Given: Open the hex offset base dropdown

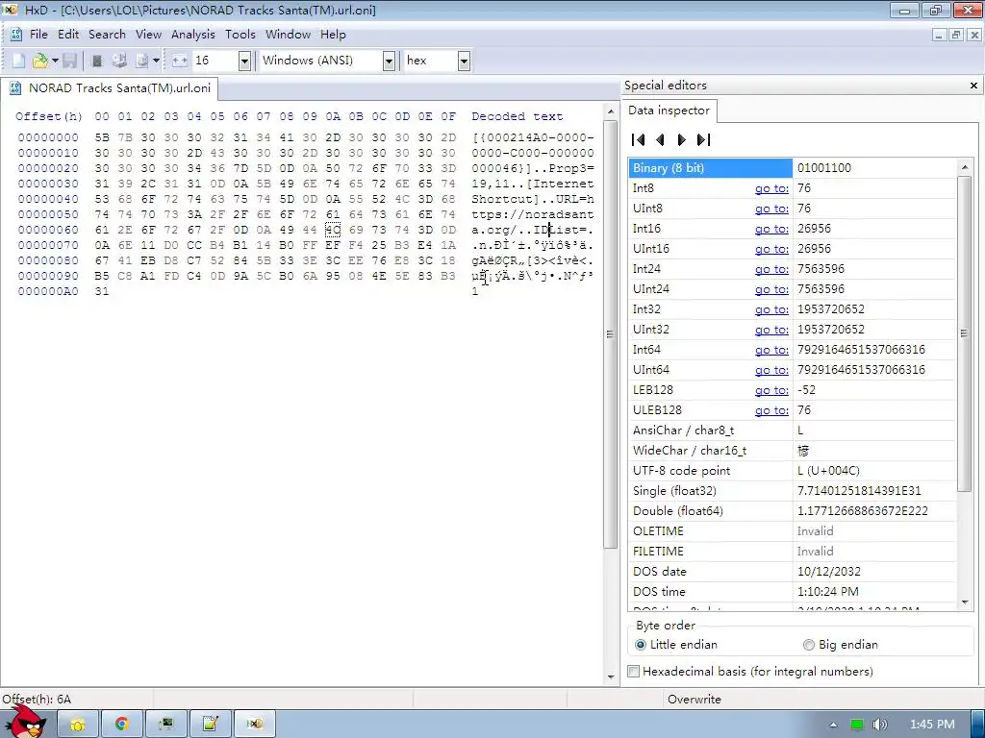Looking at the screenshot, I should [464, 61].
